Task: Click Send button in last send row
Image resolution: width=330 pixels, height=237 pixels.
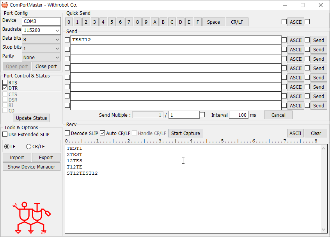Action: [319, 105]
